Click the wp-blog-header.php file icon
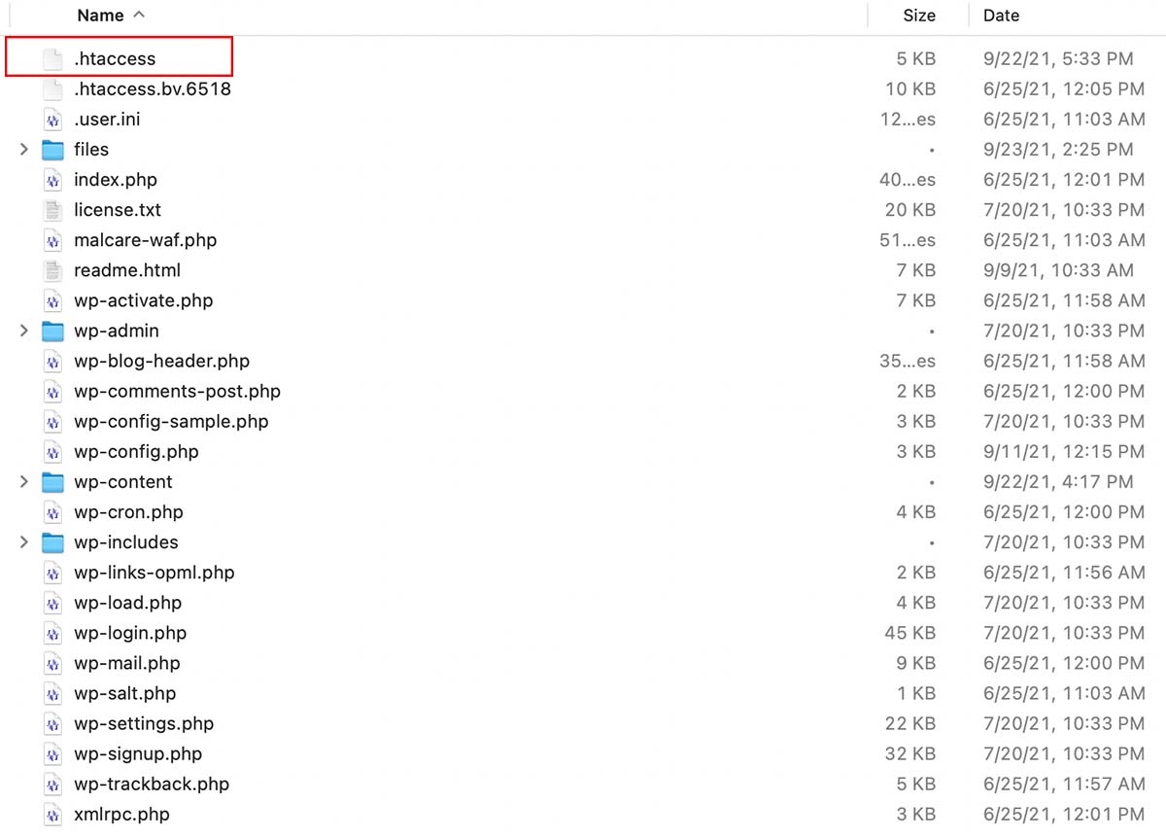 point(52,360)
